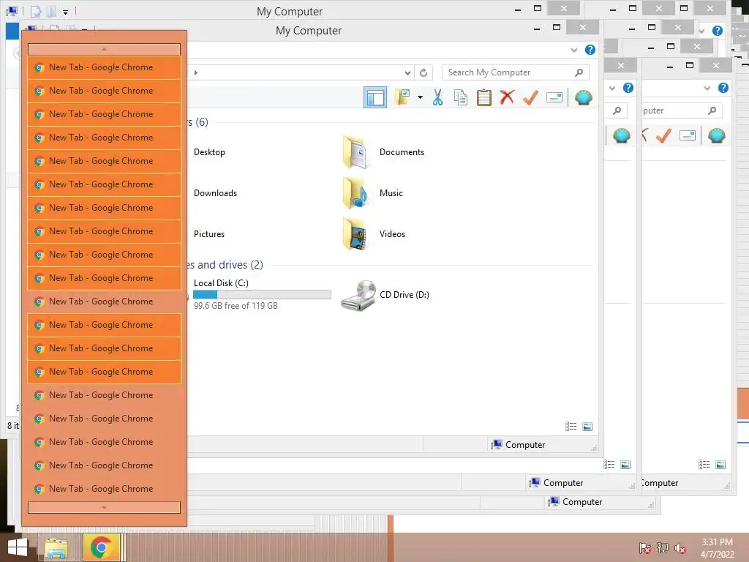Toggle the navigation pane button in front window

pos(375,97)
